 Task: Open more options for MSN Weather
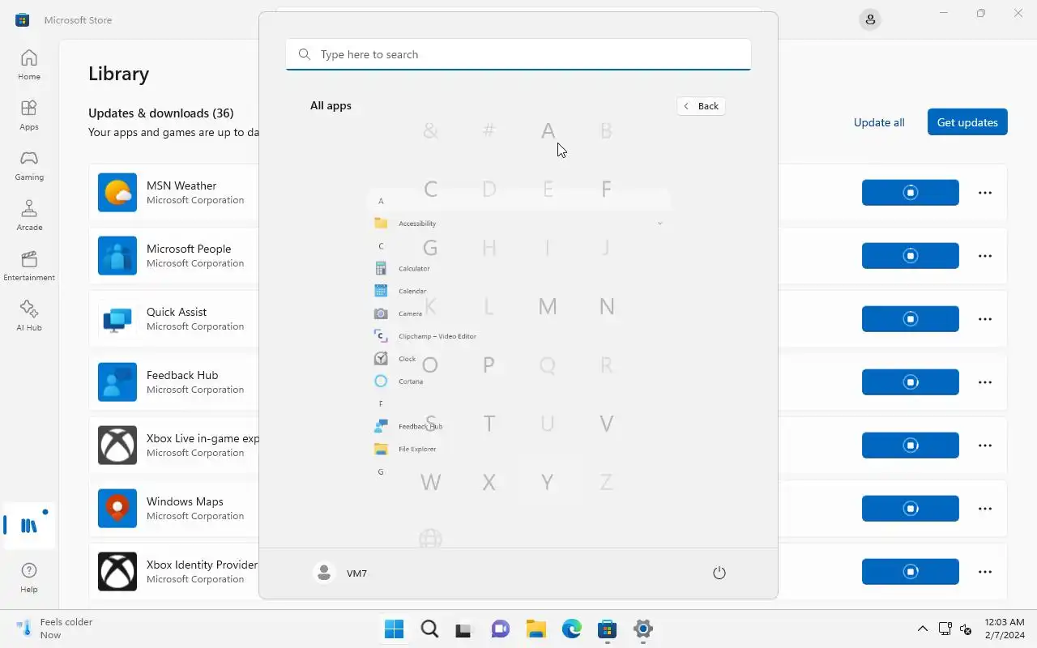pos(985,193)
